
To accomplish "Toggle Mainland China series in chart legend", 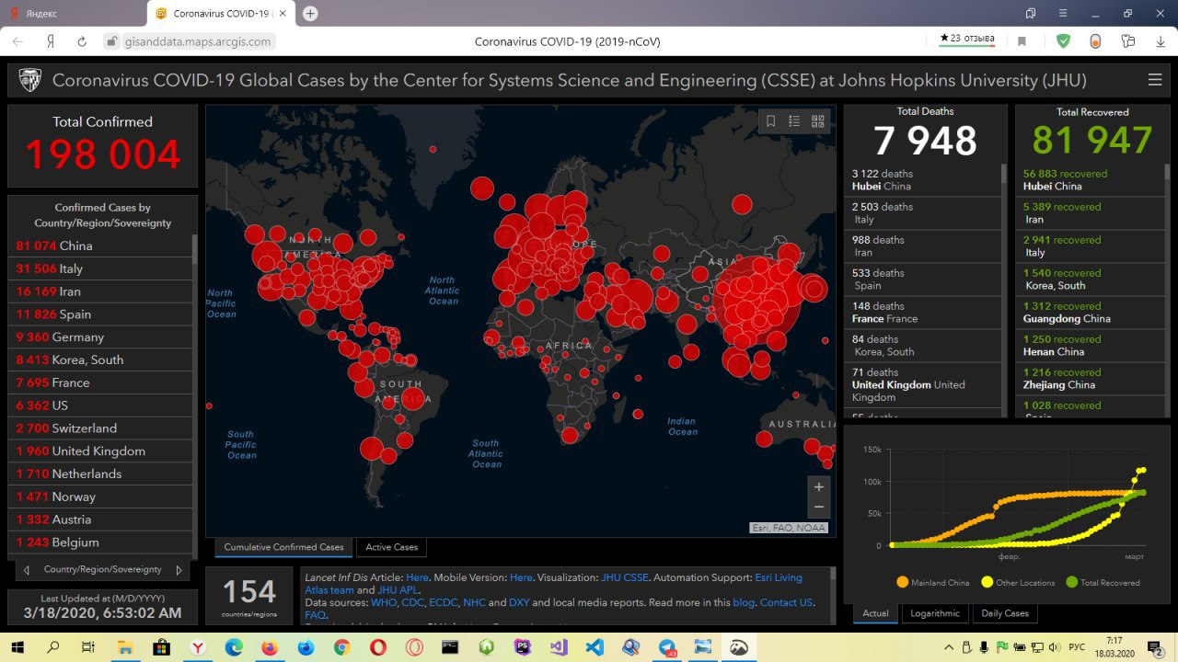I will point(932,582).
